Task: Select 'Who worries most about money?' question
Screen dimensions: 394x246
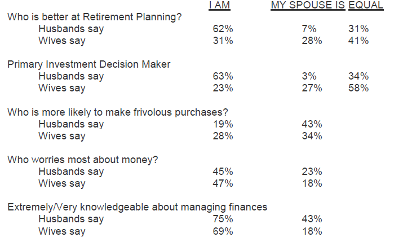Action: [82, 160]
